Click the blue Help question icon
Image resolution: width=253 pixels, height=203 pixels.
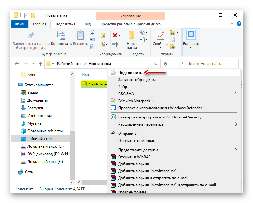pyautogui.click(x=239, y=24)
